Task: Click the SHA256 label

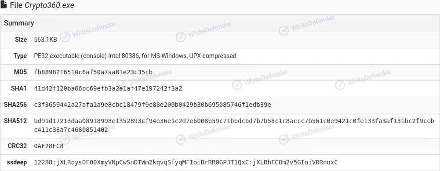Action: click(x=15, y=105)
